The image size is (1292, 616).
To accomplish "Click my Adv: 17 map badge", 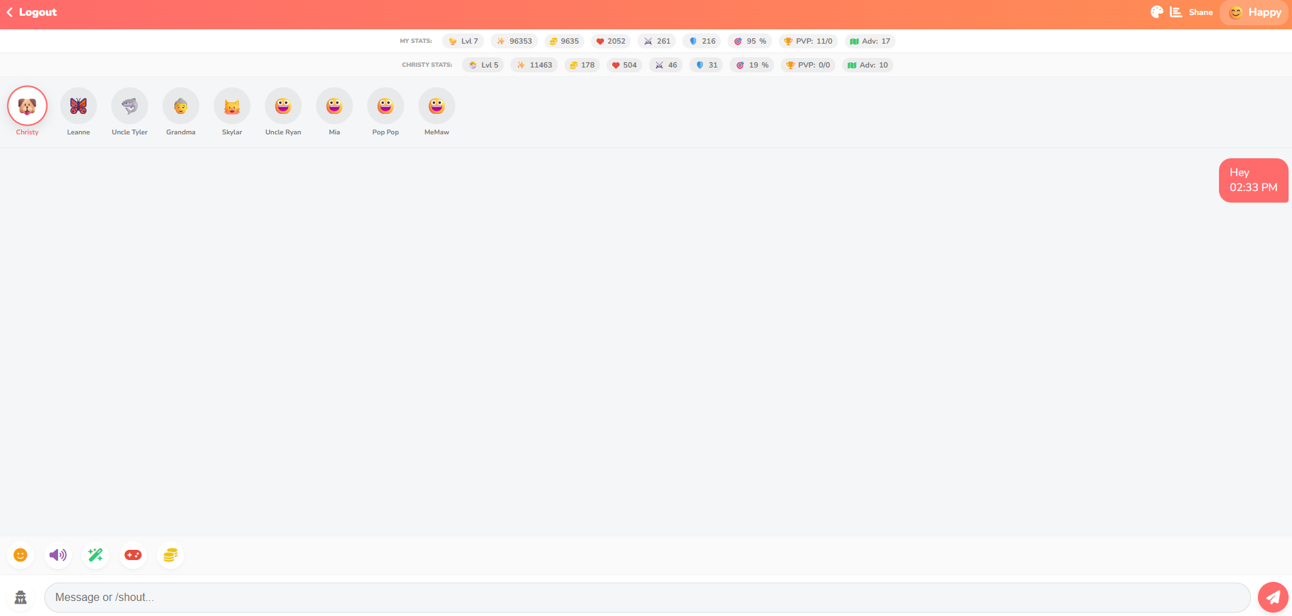I will click(x=870, y=41).
